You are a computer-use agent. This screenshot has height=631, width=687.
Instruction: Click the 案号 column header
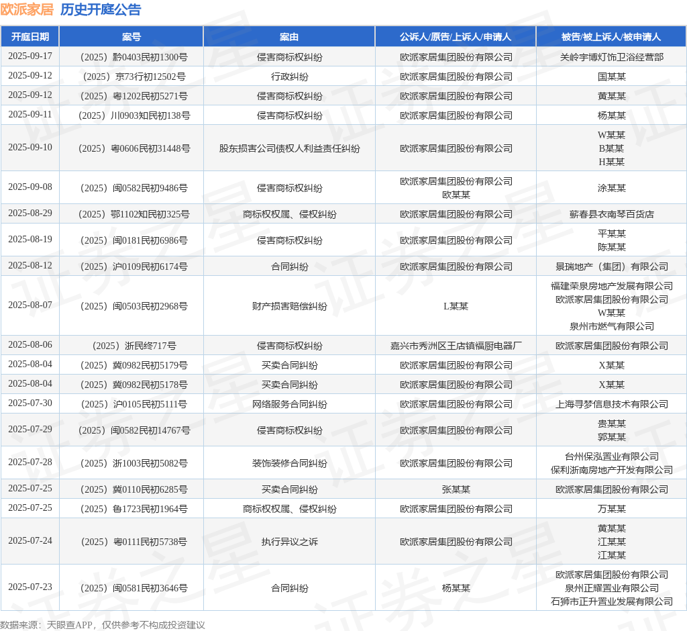point(131,37)
